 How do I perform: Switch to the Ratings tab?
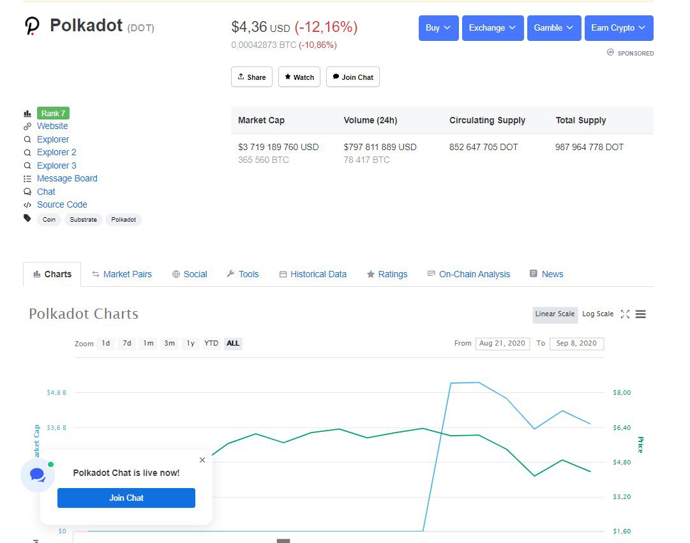tap(387, 274)
